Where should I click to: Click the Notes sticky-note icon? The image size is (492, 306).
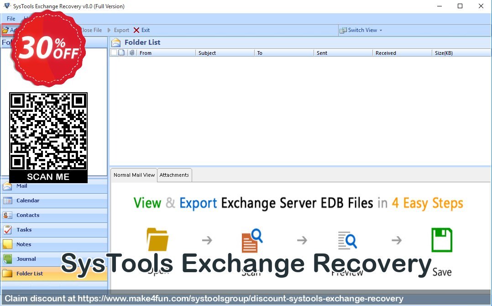[7, 244]
